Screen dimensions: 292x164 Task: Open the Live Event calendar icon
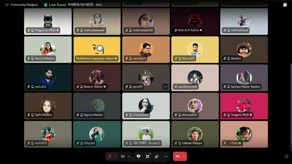[x=46, y=5]
